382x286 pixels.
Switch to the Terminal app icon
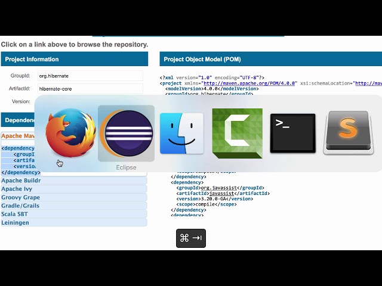293,133
